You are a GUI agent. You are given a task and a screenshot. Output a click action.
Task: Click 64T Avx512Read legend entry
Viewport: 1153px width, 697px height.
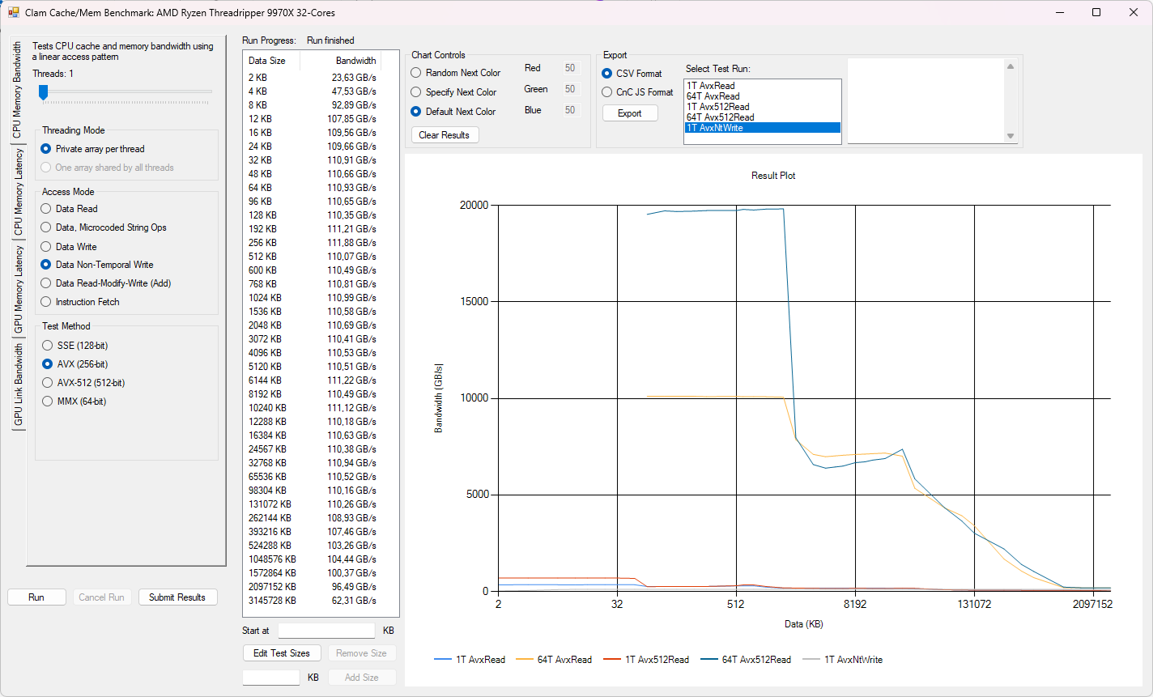[x=745, y=660]
